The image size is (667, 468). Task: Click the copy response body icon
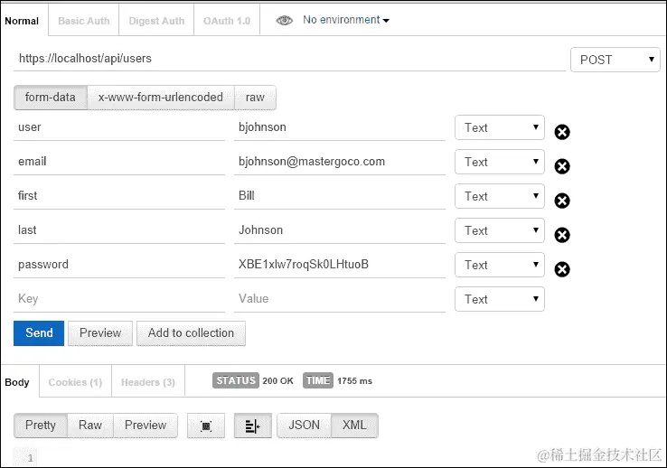(206, 426)
